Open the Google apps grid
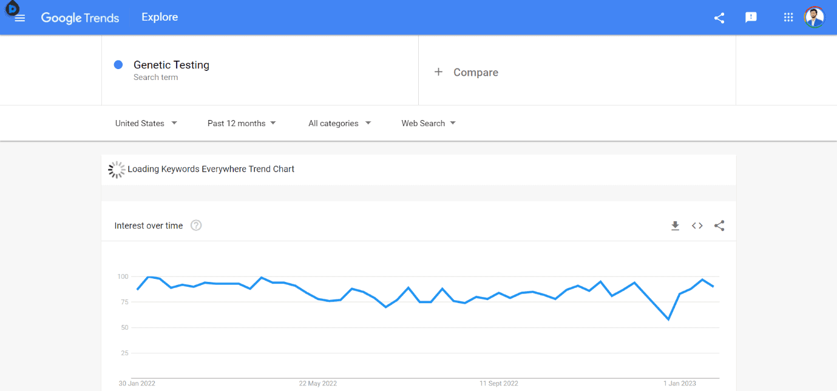This screenshot has width=837, height=391. [x=788, y=18]
